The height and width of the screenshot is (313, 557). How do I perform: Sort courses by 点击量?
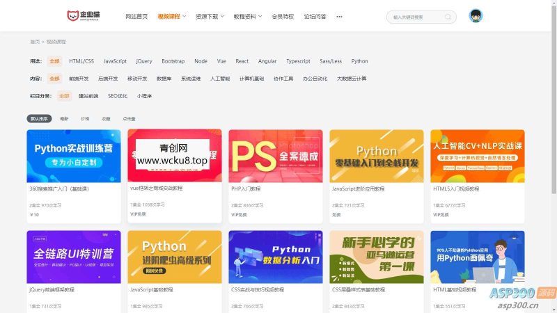click(129, 119)
